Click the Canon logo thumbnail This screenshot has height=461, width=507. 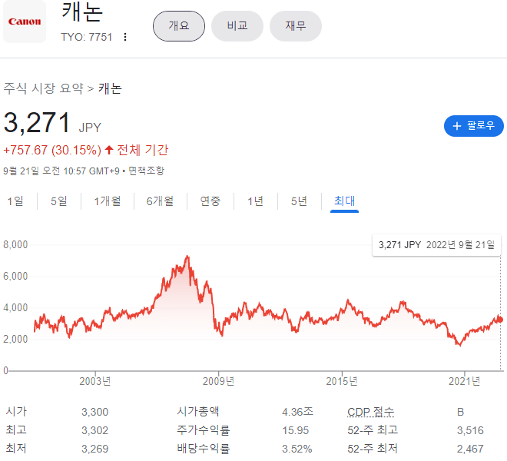pos(25,22)
